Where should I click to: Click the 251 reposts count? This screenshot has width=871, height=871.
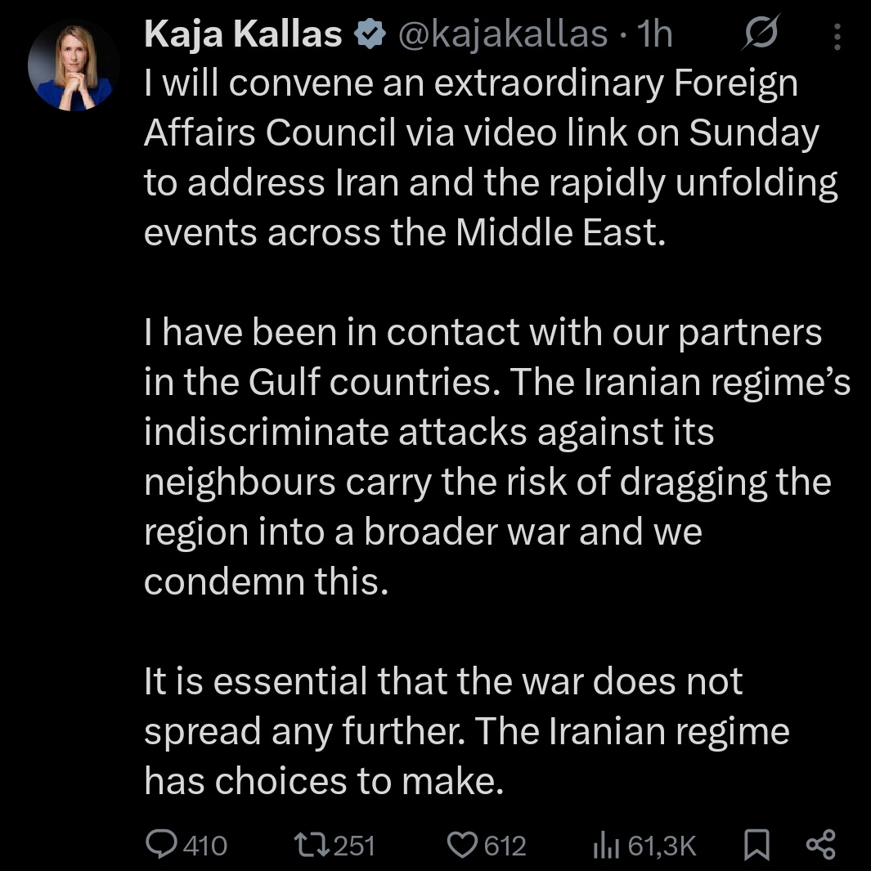(x=355, y=846)
